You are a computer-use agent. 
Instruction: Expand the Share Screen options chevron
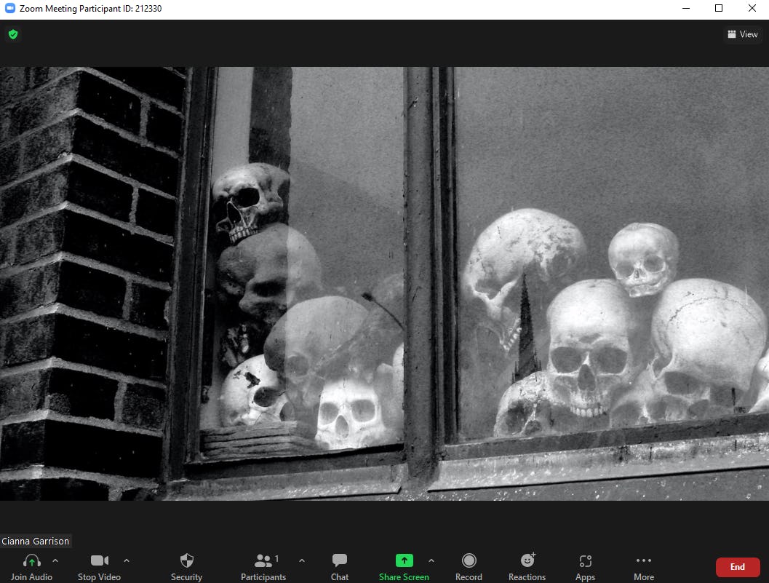pos(432,561)
